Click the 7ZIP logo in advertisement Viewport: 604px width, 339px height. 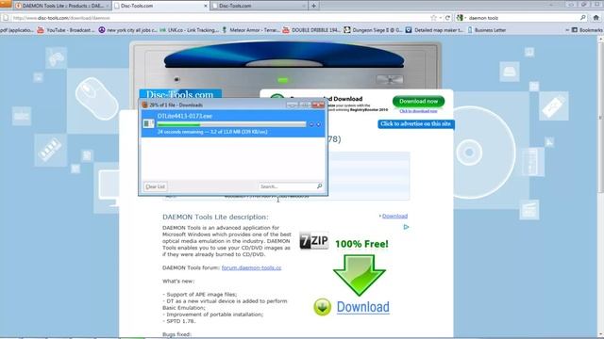click(x=314, y=241)
